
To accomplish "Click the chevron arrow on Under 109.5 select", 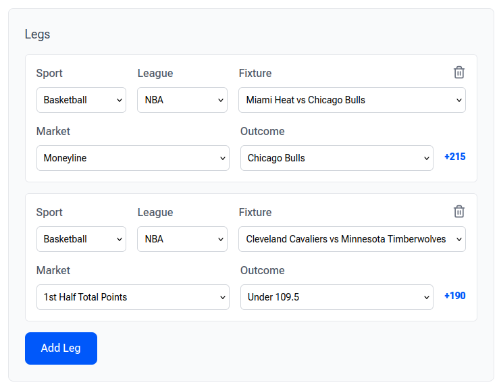I will (427, 297).
